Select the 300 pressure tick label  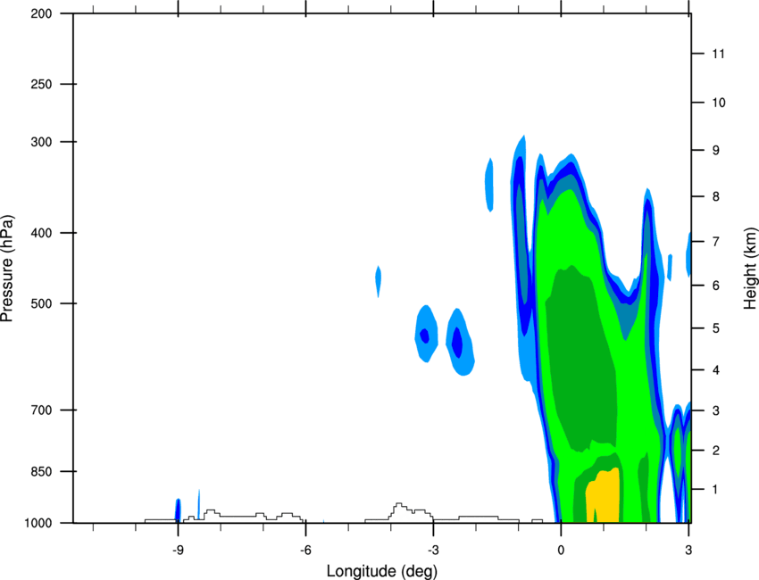(41, 142)
